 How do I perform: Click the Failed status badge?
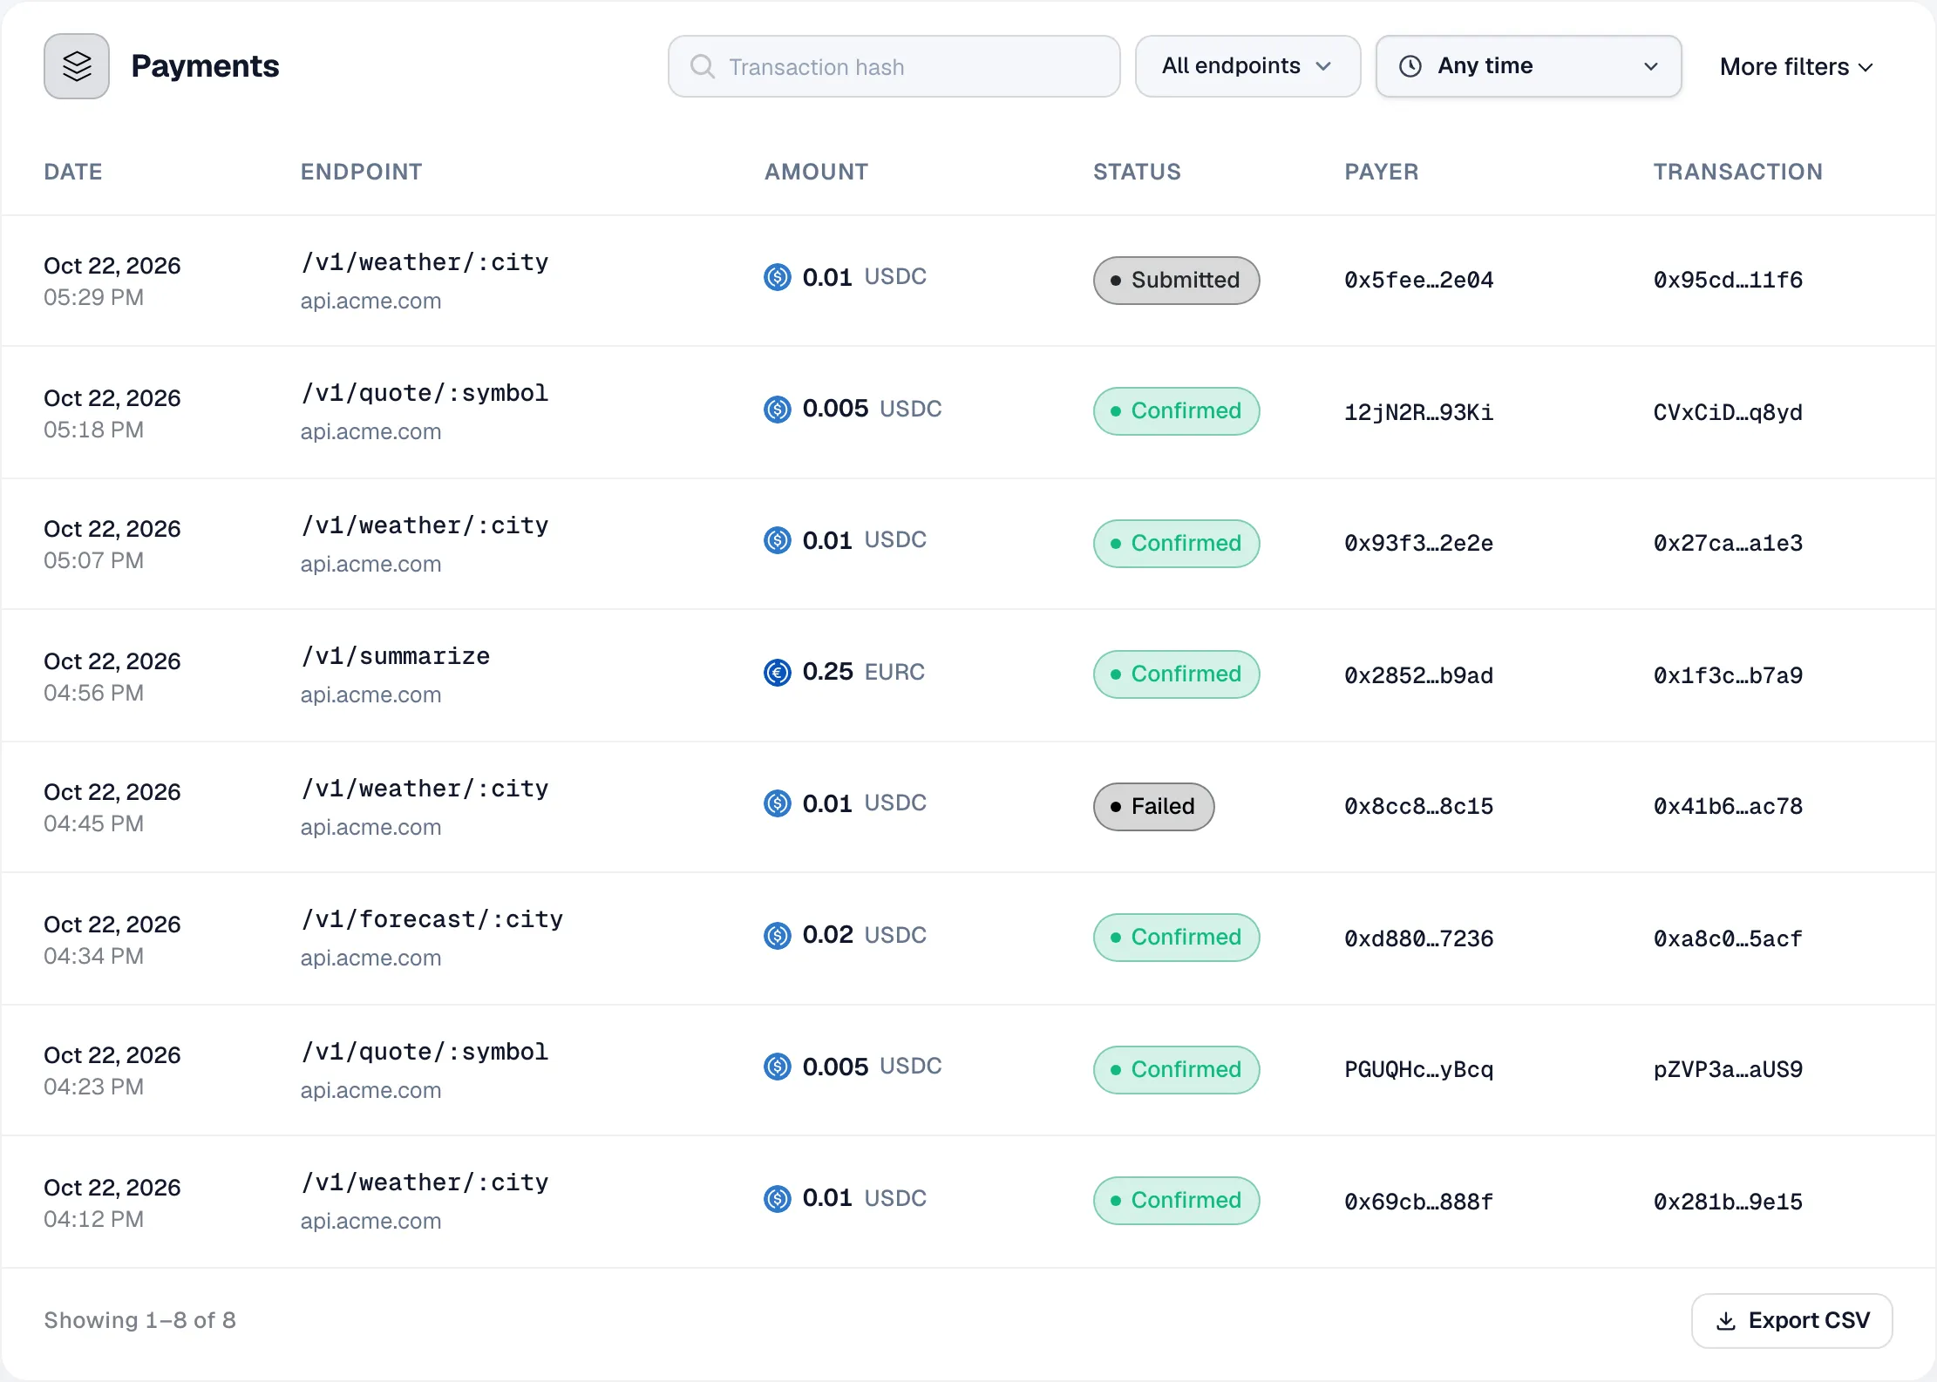click(x=1153, y=807)
